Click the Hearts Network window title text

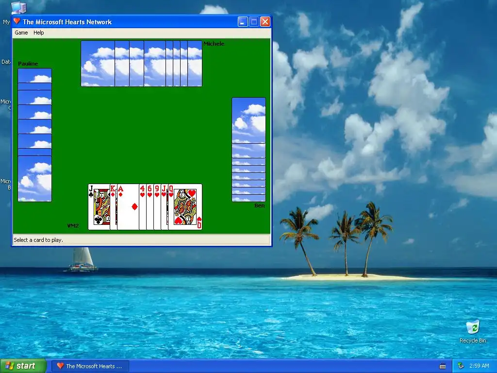coord(67,22)
